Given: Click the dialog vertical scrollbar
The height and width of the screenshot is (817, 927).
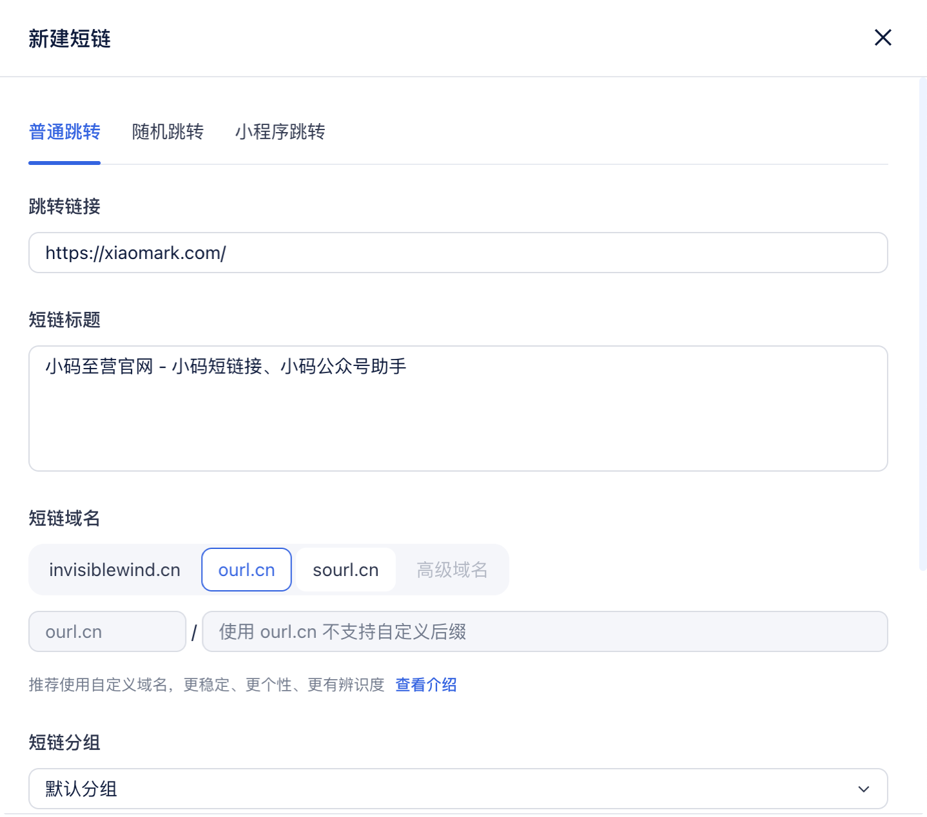Looking at the screenshot, I should (922, 324).
